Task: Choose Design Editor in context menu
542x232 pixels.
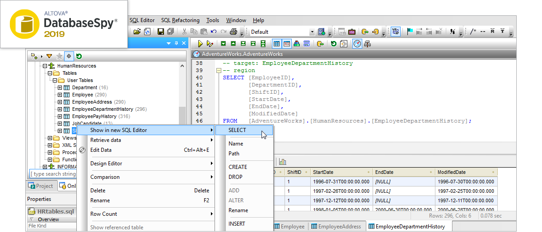Action: 146,164
